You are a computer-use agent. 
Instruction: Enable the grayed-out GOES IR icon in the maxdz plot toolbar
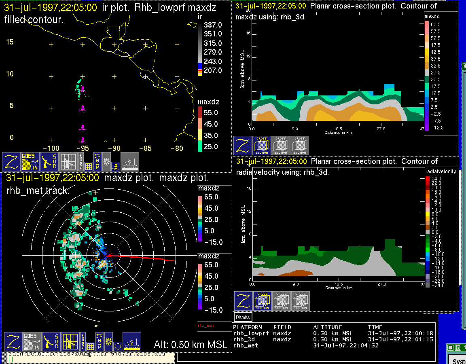pos(32,342)
